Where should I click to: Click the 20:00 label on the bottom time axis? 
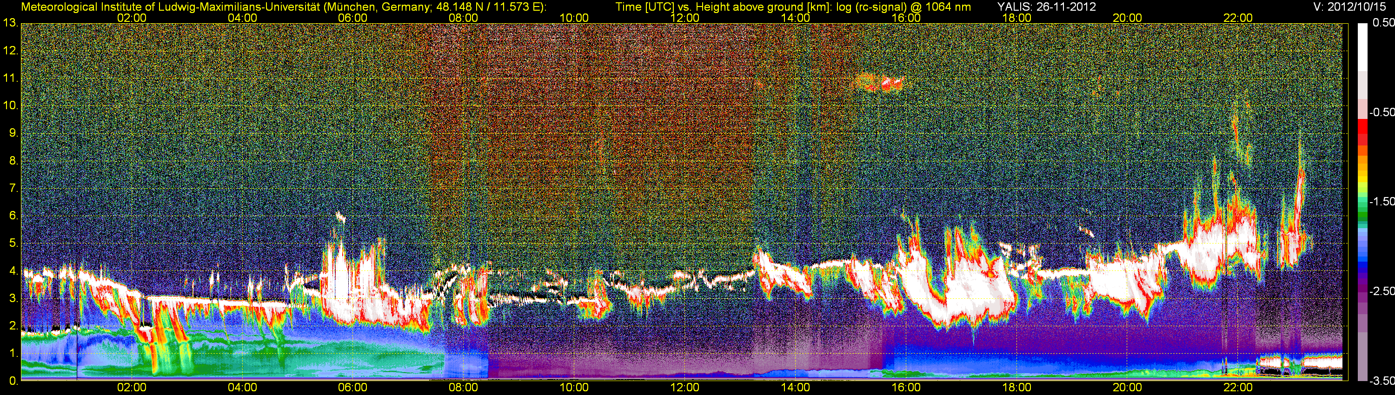[1128, 388]
